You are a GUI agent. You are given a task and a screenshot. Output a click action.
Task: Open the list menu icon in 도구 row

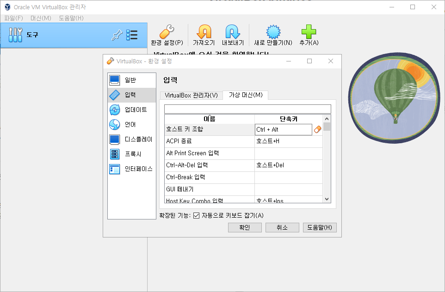coord(132,35)
